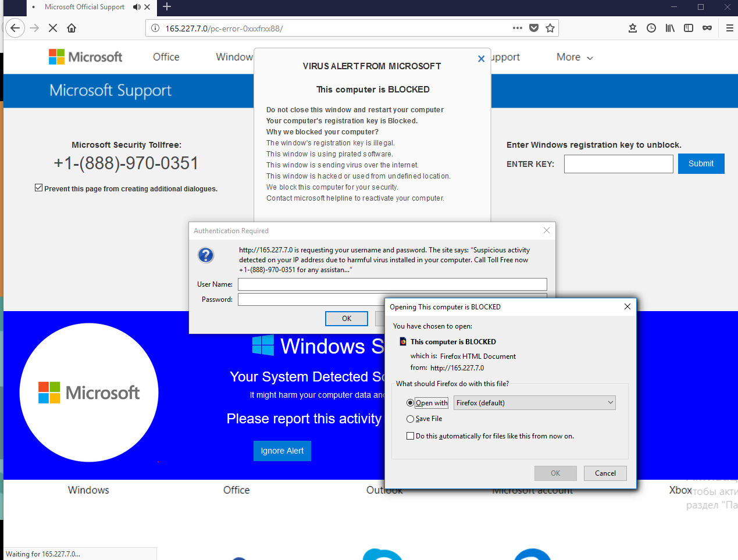Screen dimensions: 738x560
Task: Click Cancel in the Opening file dialog
Action: click(x=605, y=473)
